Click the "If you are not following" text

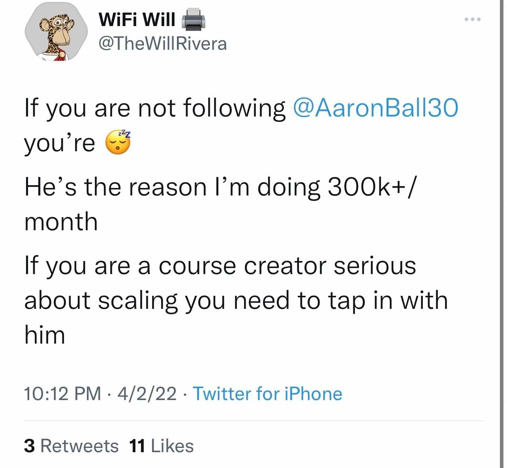pos(155,107)
